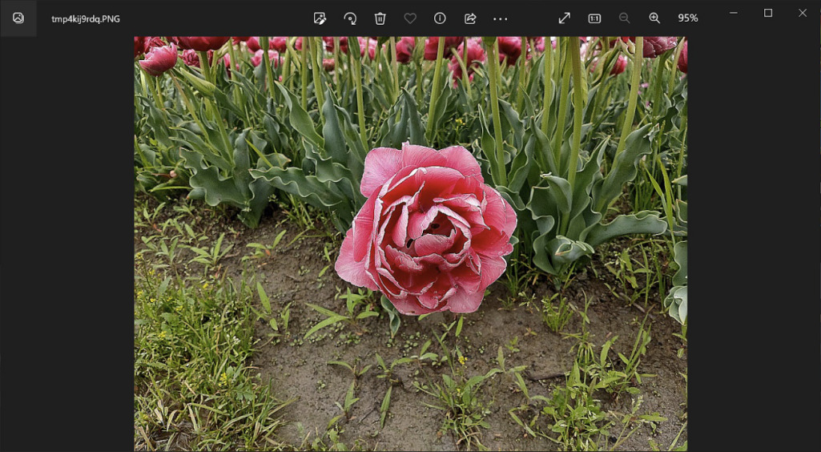Maximize the Photos window
This screenshot has width=821, height=452.
[768, 13]
